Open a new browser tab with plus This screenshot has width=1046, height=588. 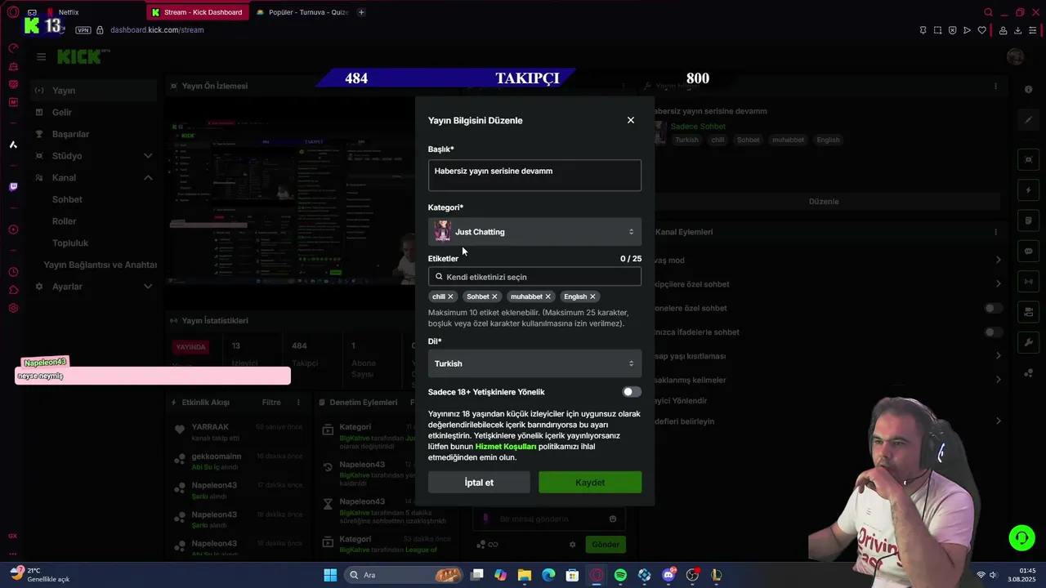[361, 12]
